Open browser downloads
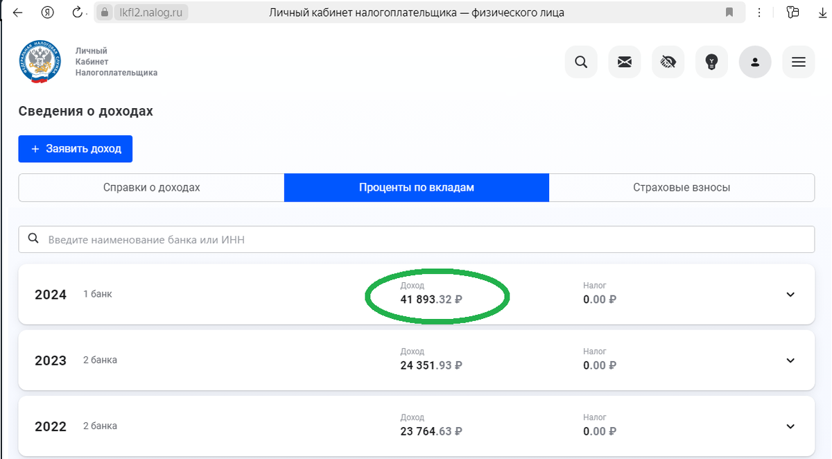This screenshot has height=459, width=832. [x=823, y=12]
